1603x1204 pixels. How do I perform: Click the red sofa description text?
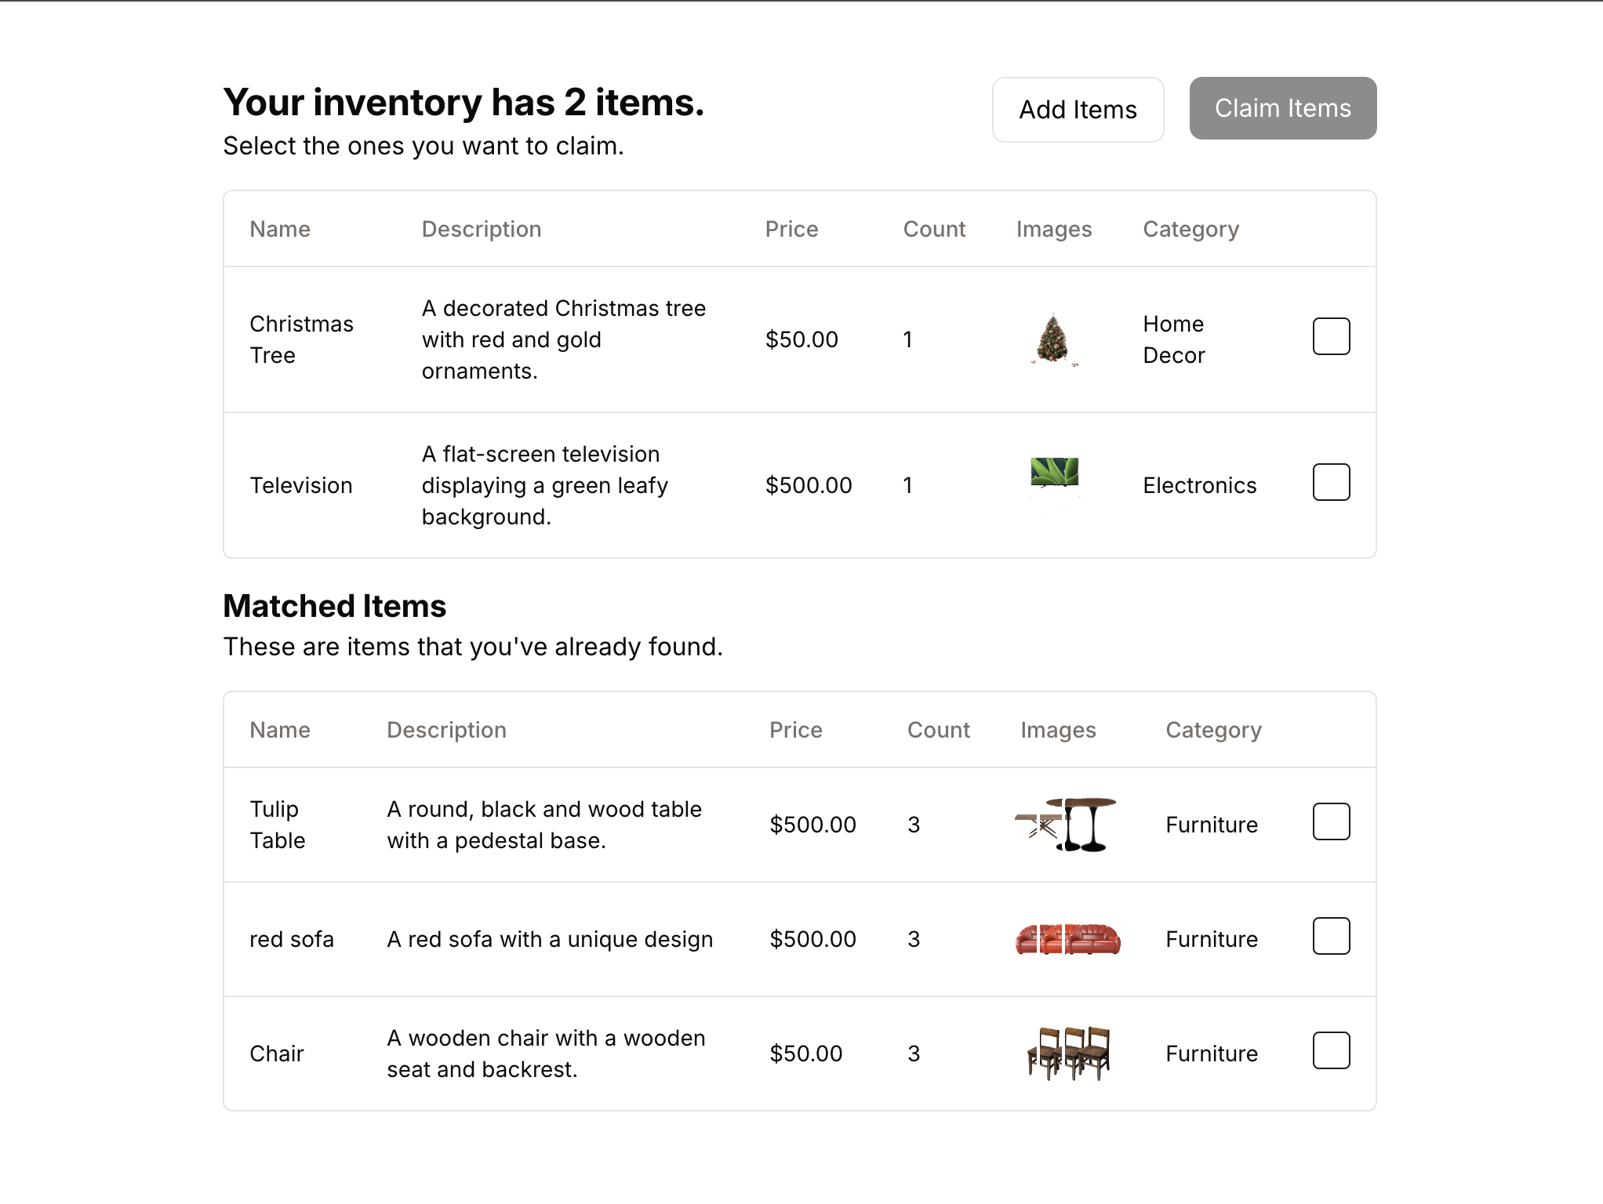(550, 939)
